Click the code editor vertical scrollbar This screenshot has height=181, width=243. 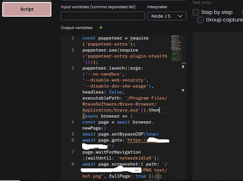[x=184, y=107]
